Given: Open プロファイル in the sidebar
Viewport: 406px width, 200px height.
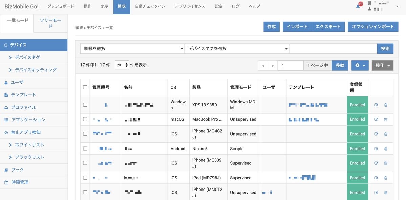Looking at the screenshot, I should [34, 107].
